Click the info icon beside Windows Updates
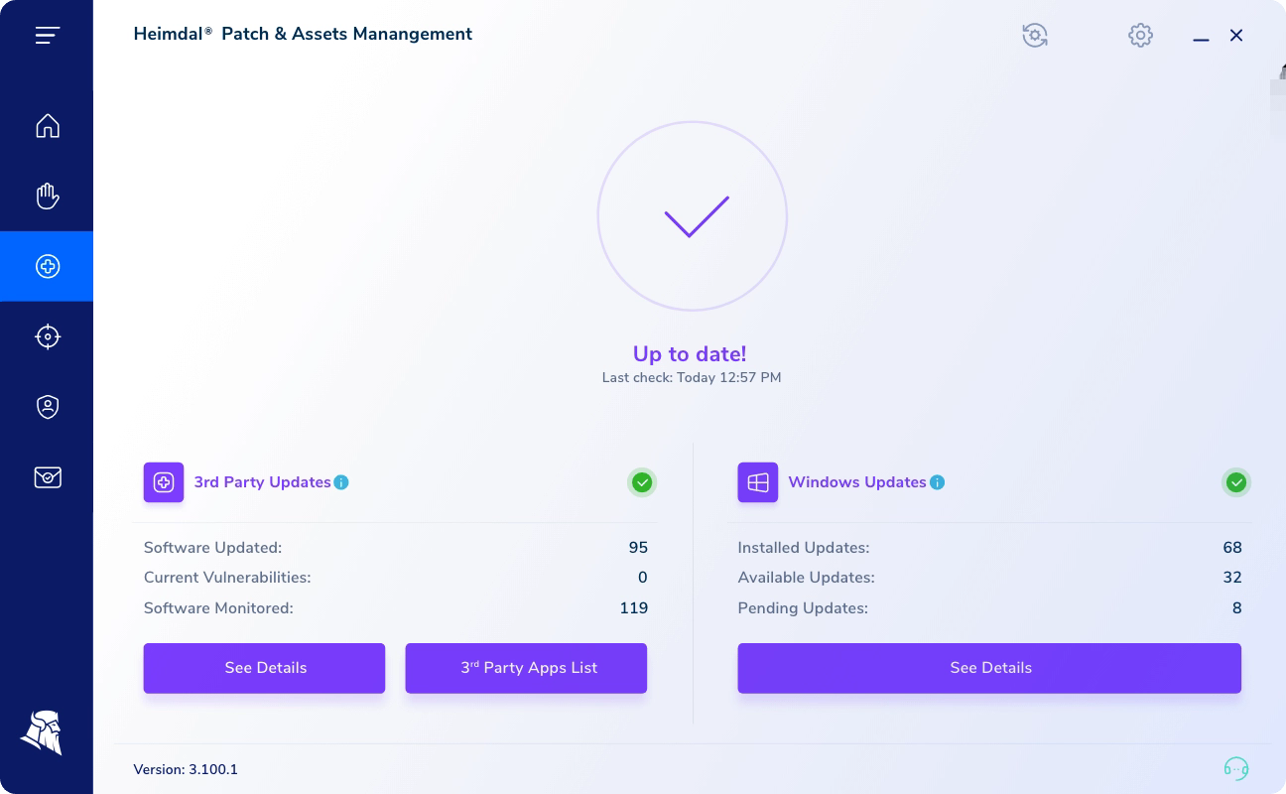The height and width of the screenshot is (794, 1286). 937,482
